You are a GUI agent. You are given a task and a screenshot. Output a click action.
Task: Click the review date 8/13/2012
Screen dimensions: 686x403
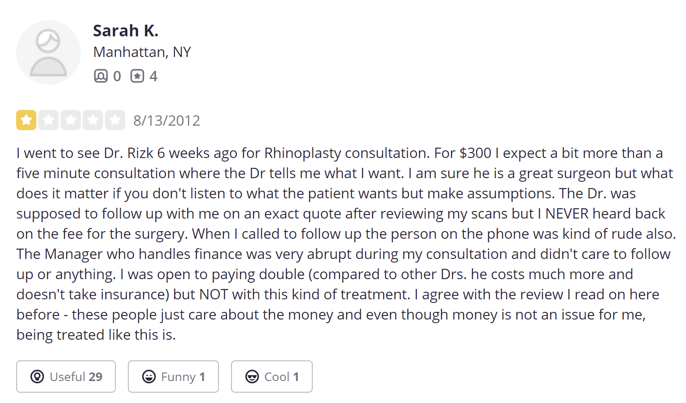(166, 120)
